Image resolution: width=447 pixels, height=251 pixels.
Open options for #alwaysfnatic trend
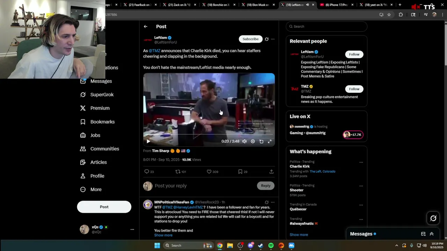[361, 220]
